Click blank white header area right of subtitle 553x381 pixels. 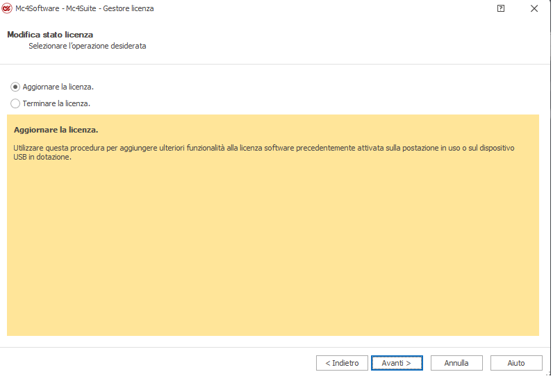pos(347,42)
